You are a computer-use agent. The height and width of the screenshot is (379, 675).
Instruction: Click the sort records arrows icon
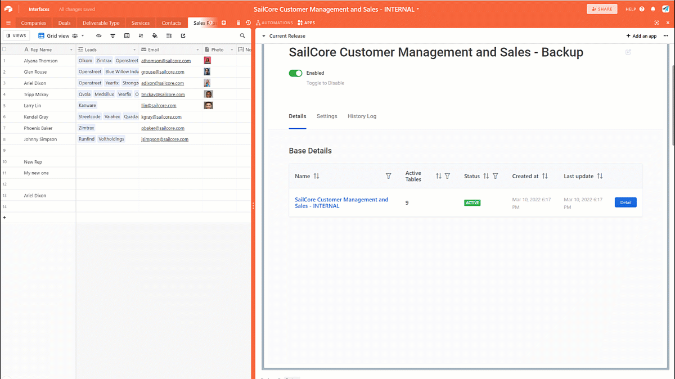141,35
